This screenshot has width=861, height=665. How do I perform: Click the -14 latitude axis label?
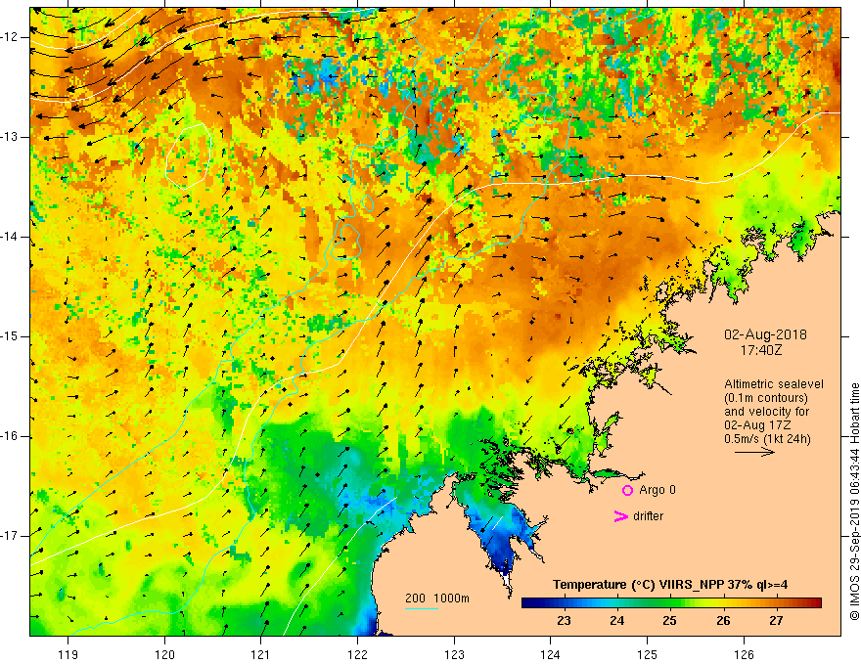10,237
